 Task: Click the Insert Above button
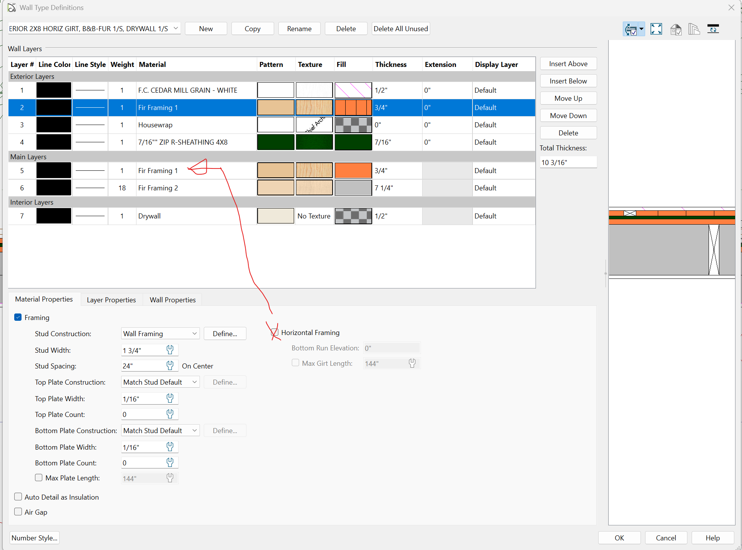point(568,64)
